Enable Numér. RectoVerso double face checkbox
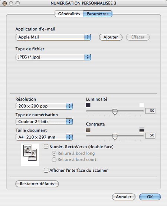The width and height of the screenshot is (167, 206). 46,147
